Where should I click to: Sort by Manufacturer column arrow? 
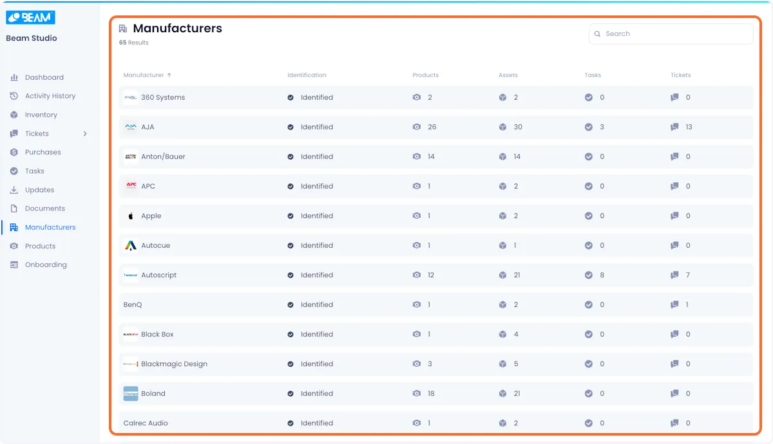169,75
